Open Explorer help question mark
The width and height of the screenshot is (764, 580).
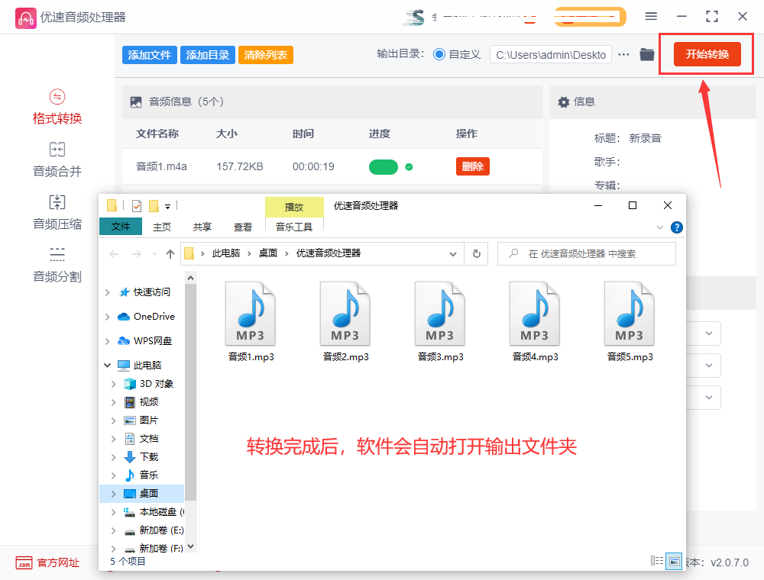point(677,227)
